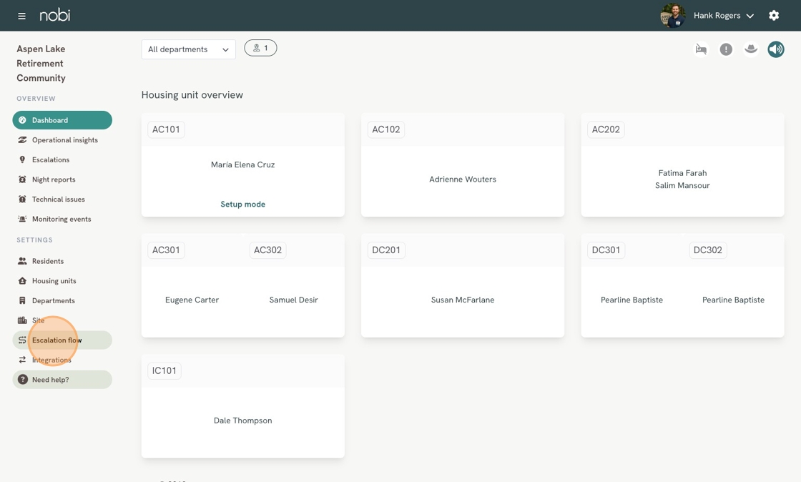Click the Night reports alarm icon
The image size is (801, 482).
22,179
